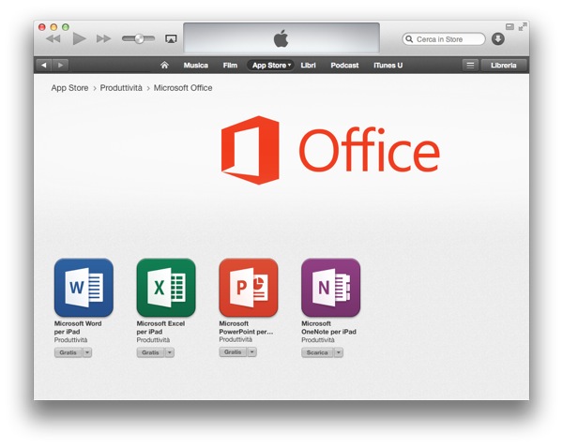Open the iTunes U store tab

tap(388, 66)
